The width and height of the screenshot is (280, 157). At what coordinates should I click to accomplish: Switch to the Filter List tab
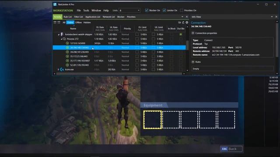click(x=79, y=17)
